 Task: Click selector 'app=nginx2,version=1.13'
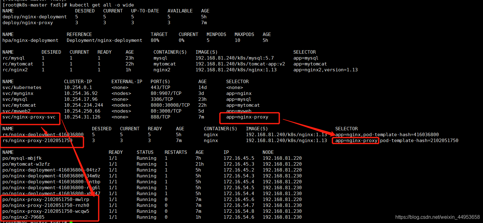tap(325, 70)
